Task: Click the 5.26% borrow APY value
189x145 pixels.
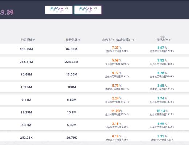Action: click(x=162, y=73)
